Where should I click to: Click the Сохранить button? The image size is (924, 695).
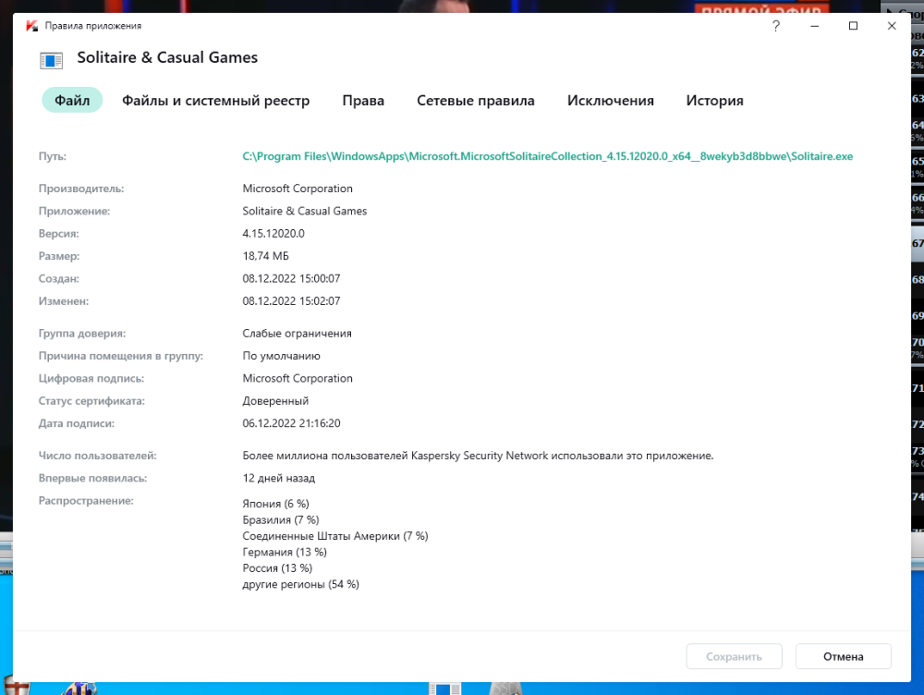tap(735, 656)
